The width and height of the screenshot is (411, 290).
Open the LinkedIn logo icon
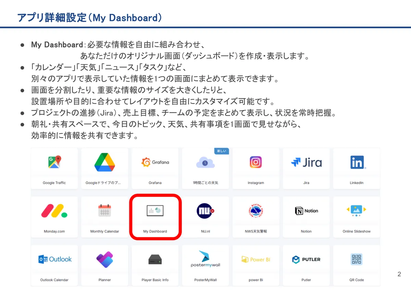(358, 163)
